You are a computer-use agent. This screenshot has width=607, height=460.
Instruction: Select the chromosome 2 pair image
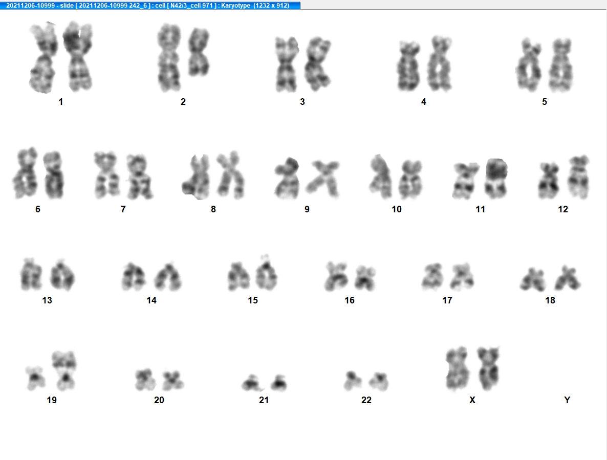click(x=183, y=58)
